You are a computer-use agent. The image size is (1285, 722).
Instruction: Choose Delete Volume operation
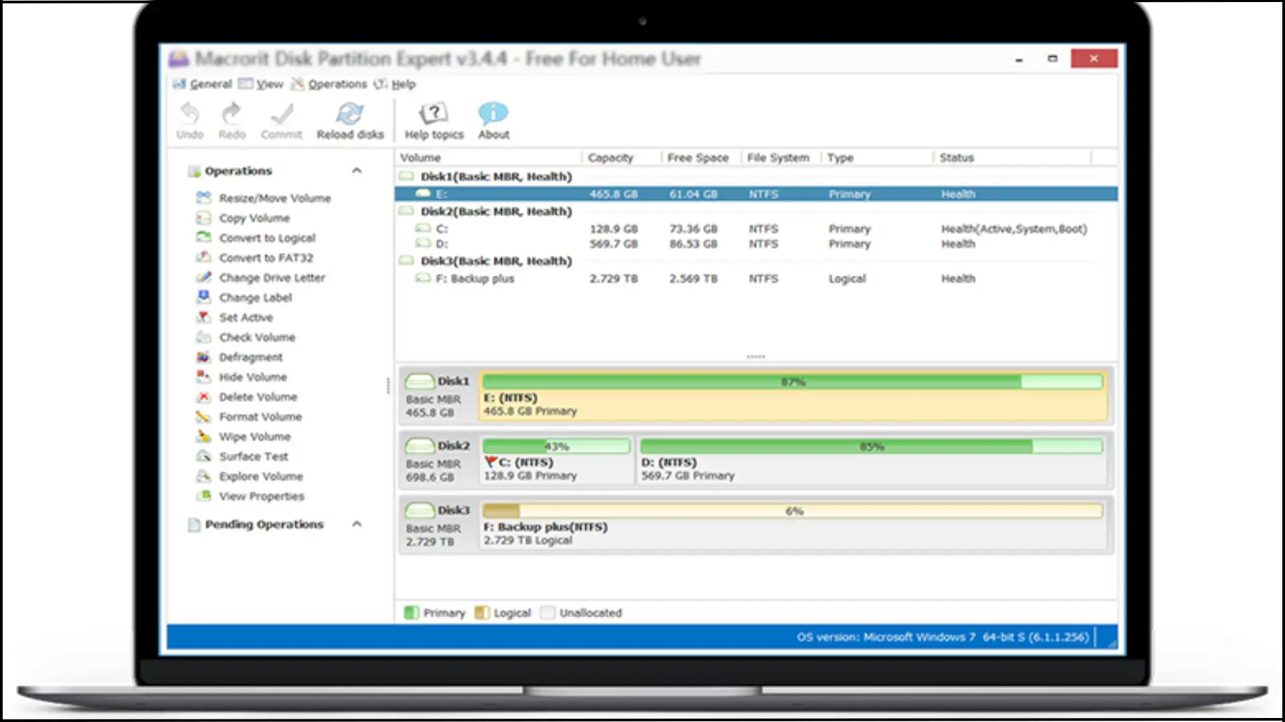tap(246, 397)
